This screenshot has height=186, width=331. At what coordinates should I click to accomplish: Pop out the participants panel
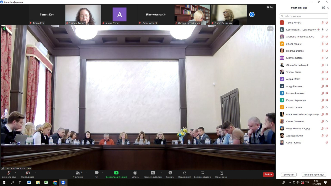(323, 8)
